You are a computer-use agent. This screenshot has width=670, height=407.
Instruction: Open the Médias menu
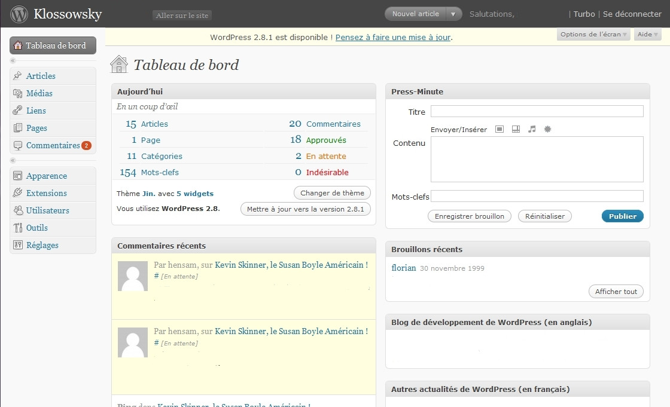[x=53, y=93]
